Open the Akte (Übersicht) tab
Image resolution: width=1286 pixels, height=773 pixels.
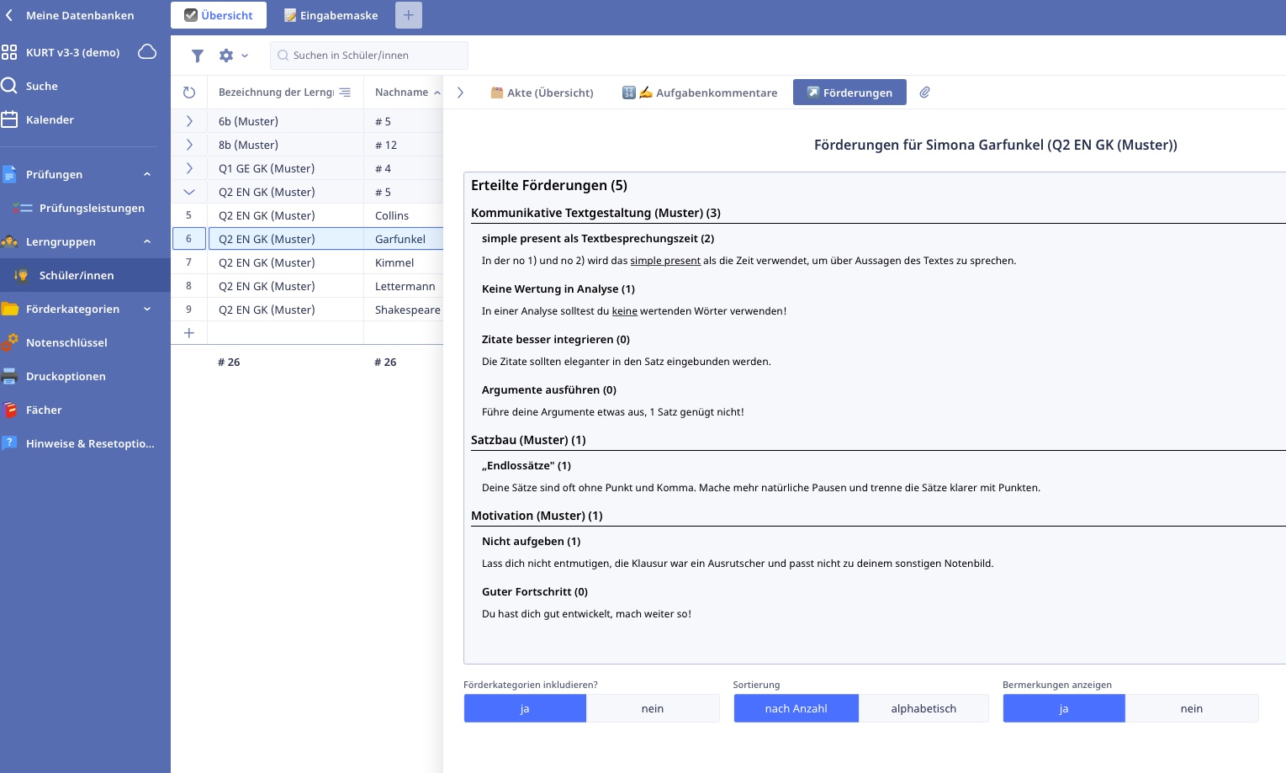click(542, 93)
